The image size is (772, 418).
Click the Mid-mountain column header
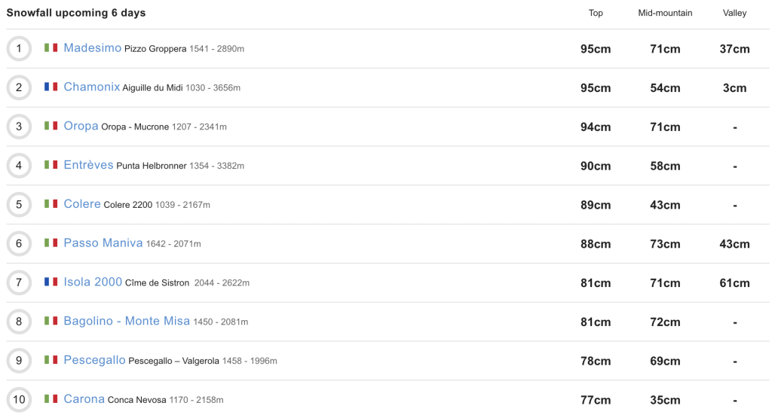665,13
